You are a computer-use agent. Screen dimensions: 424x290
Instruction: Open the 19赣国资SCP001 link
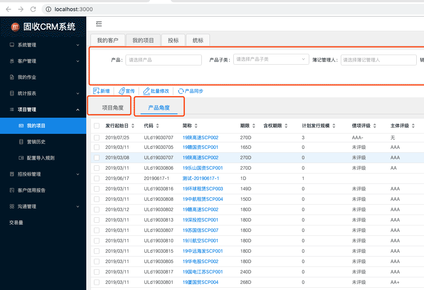200,147
